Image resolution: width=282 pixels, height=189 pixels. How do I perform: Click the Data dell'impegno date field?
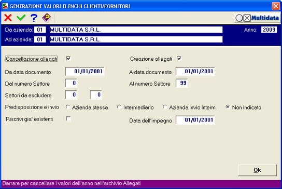pyautogui.click(x=195, y=120)
